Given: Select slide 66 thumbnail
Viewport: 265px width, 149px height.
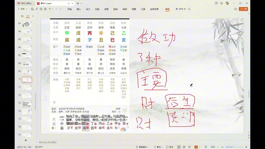Looking at the screenshot, I should tap(27, 48).
